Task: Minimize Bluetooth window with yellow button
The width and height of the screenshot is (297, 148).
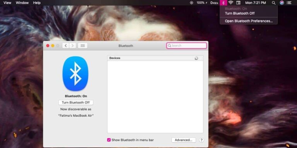Action: click(53, 46)
